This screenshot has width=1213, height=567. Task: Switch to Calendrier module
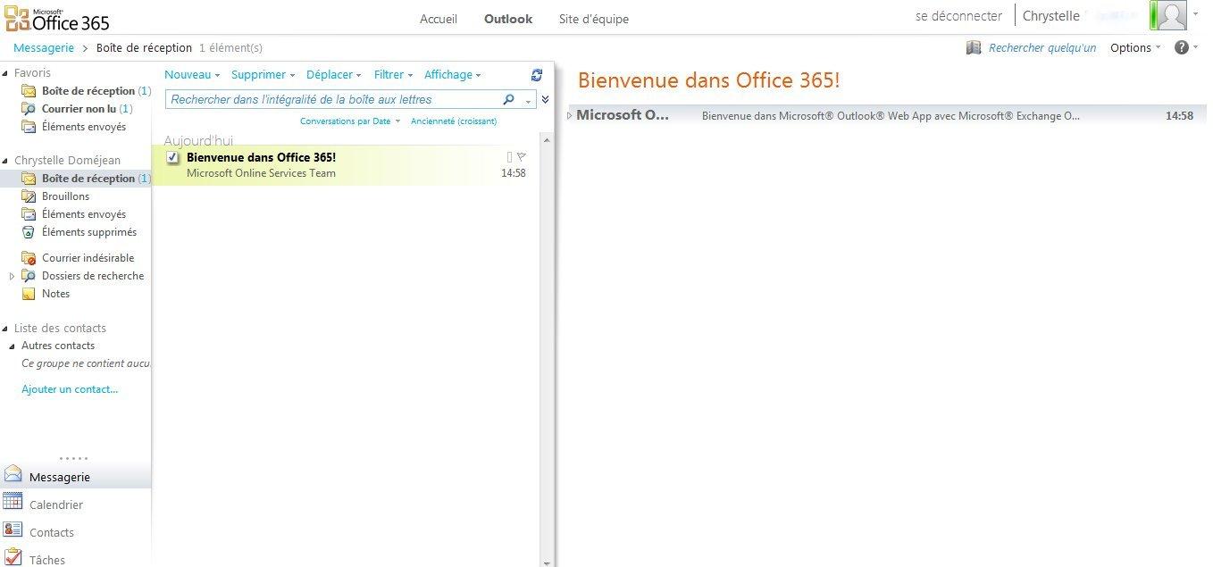point(56,504)
